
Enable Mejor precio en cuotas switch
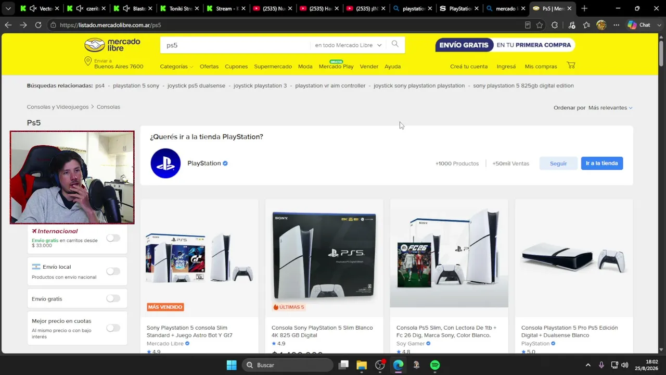click(x=113, y=328)
